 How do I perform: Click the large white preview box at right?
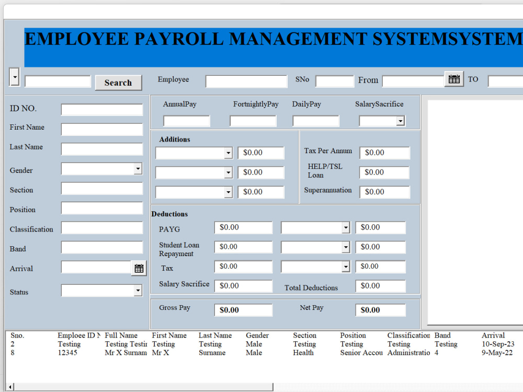tap(475, 212)
